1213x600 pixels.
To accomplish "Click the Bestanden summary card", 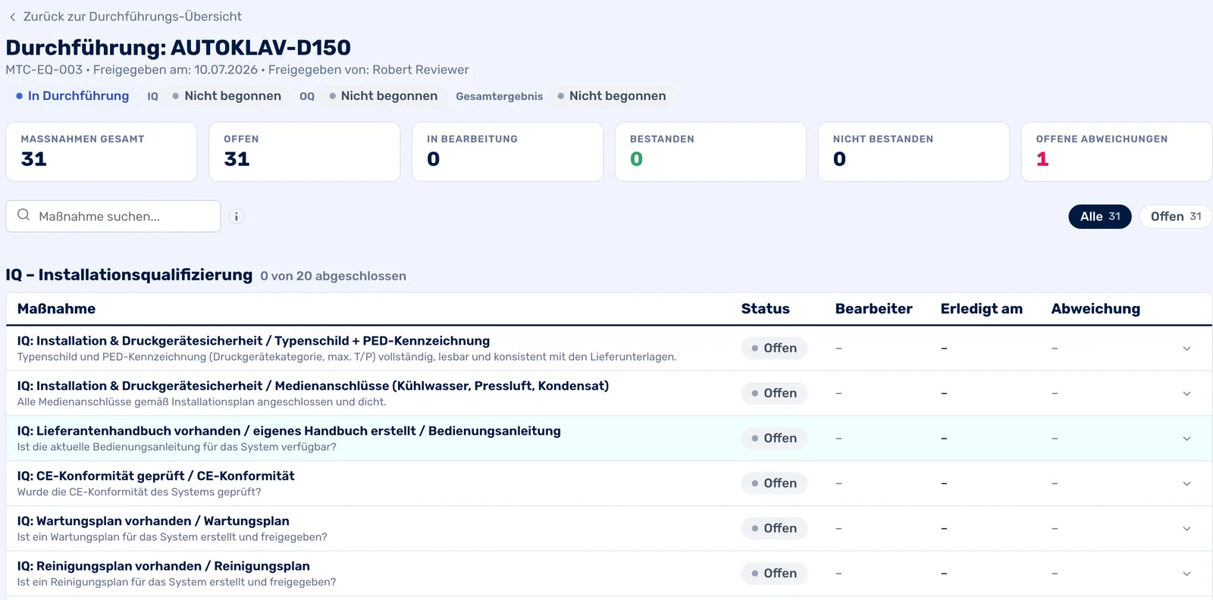I will pos(710,152).
